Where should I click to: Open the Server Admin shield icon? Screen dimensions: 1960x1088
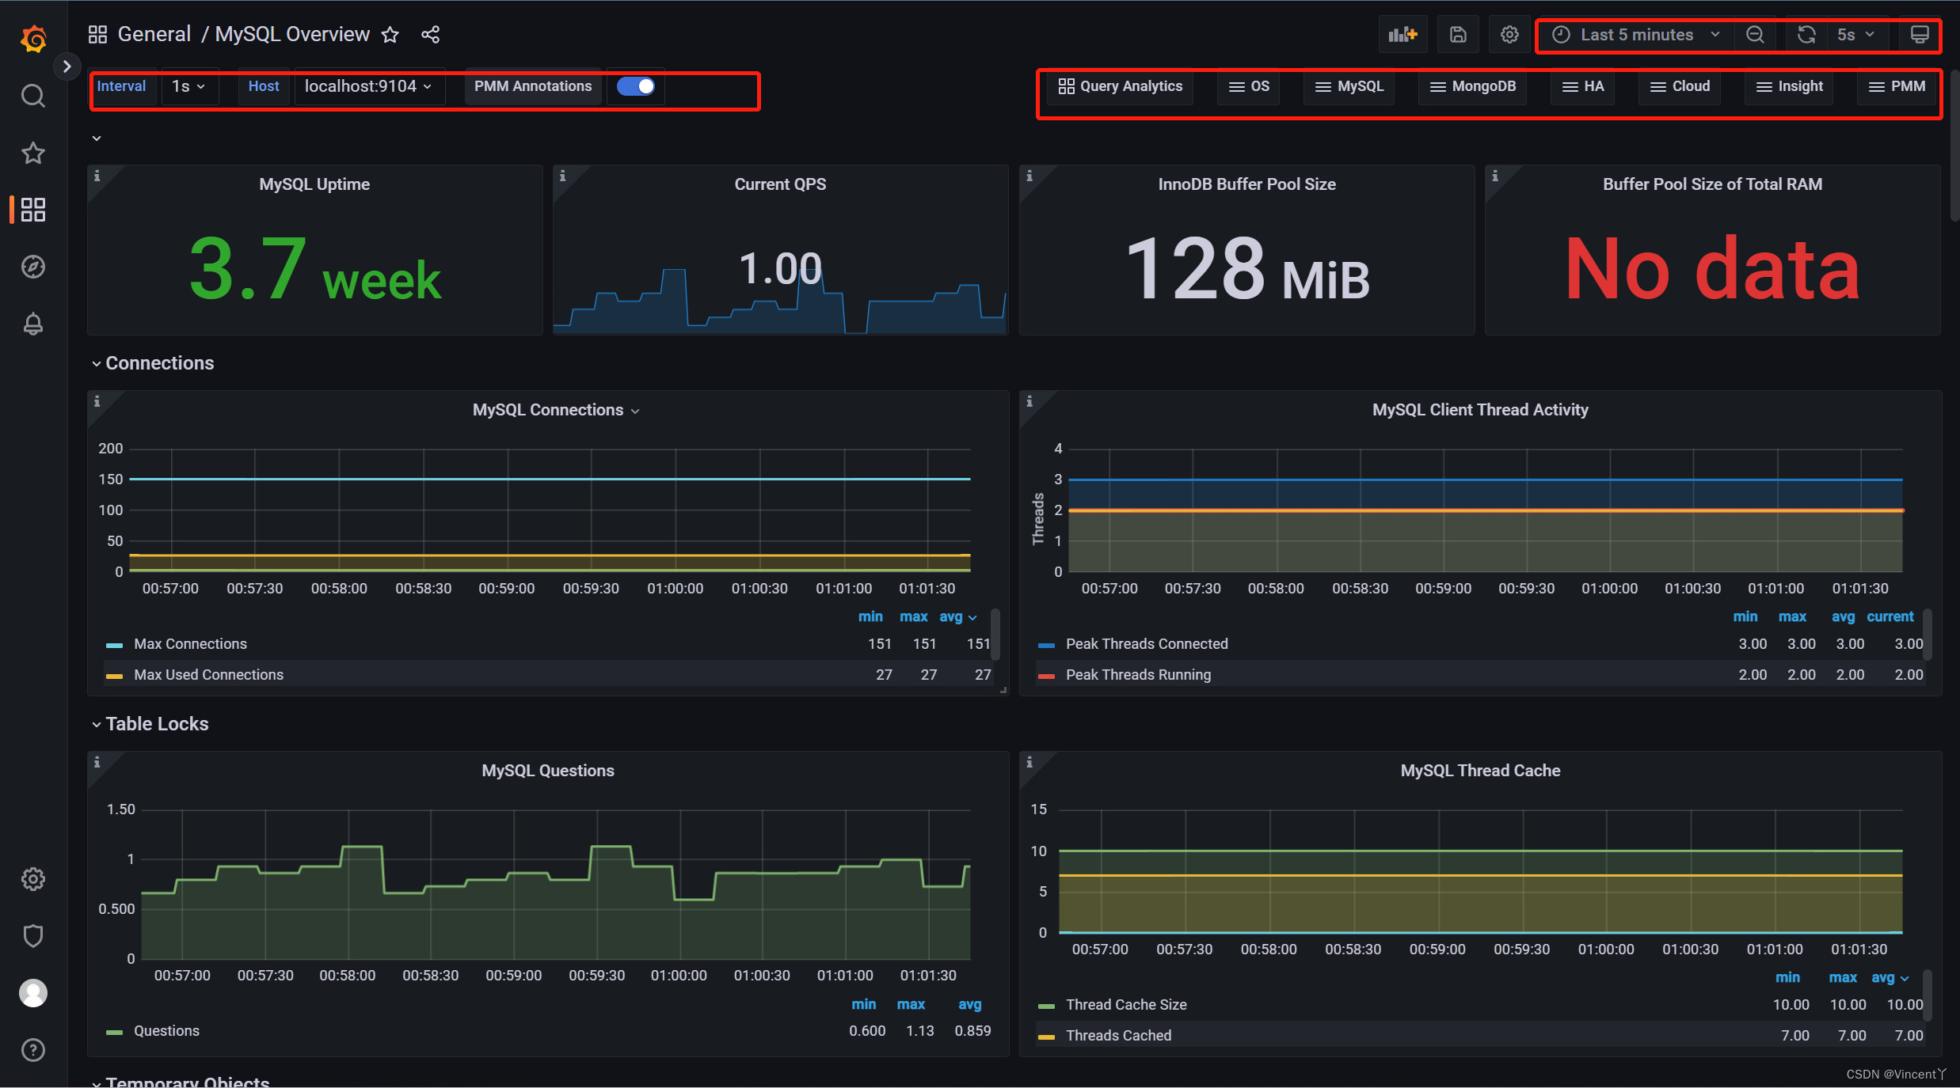pos(32,936)
